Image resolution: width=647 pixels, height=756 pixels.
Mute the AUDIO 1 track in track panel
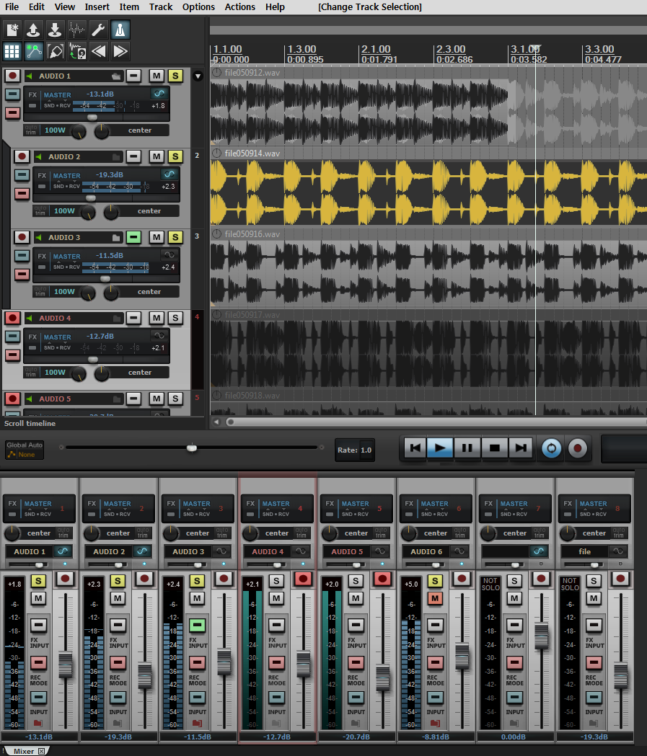(157, 76)
